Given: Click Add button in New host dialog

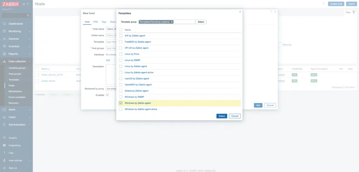Looking at the screenshot, I should tap(258, 105).
